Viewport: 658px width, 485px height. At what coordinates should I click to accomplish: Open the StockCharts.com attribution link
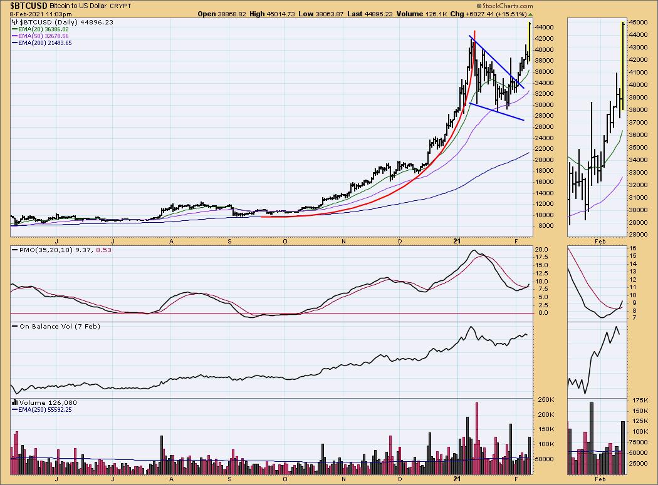coord(505,6)
